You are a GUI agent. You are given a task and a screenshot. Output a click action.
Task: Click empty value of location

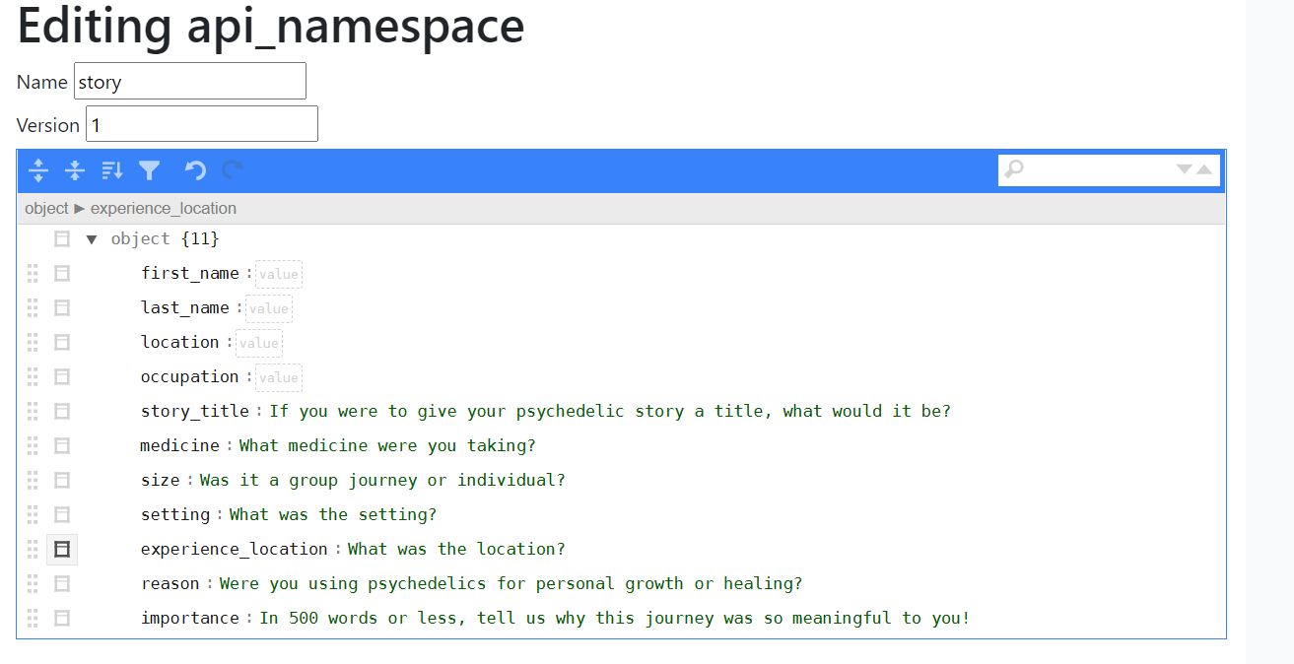tap(259, 343)
